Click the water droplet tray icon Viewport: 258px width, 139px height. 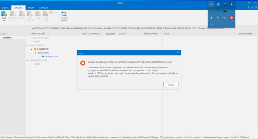212,17
